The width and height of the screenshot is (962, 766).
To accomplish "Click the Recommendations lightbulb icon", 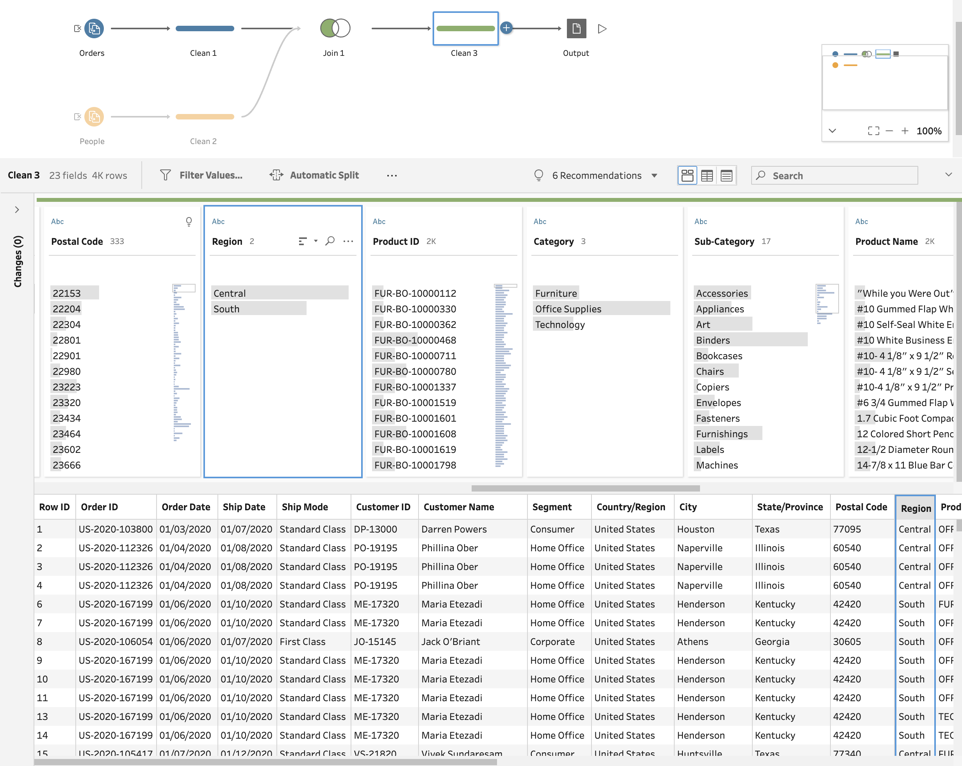I will coord(538,175).
